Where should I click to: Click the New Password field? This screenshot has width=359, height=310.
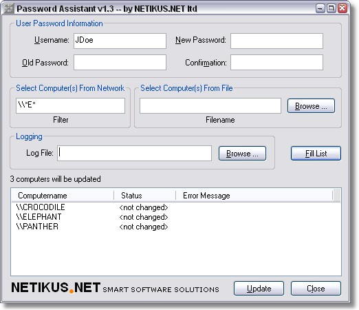pos(276,41)
